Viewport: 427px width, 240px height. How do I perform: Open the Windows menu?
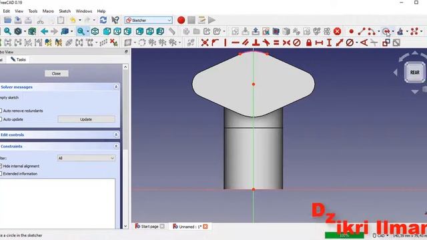83,11
